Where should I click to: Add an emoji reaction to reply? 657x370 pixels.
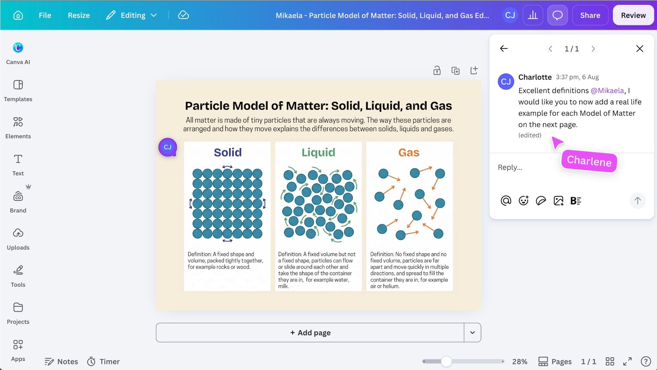click(524, 201)
